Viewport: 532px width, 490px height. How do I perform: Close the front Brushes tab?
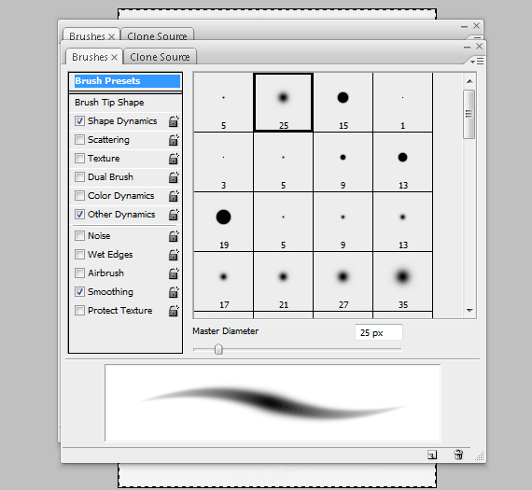(x=115, y=57)
